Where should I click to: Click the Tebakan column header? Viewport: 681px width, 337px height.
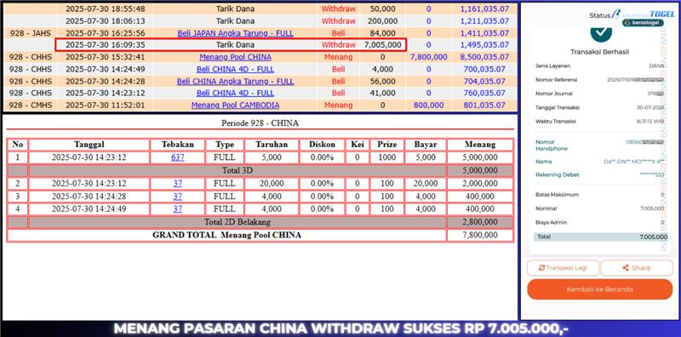(x=178, y=145)
